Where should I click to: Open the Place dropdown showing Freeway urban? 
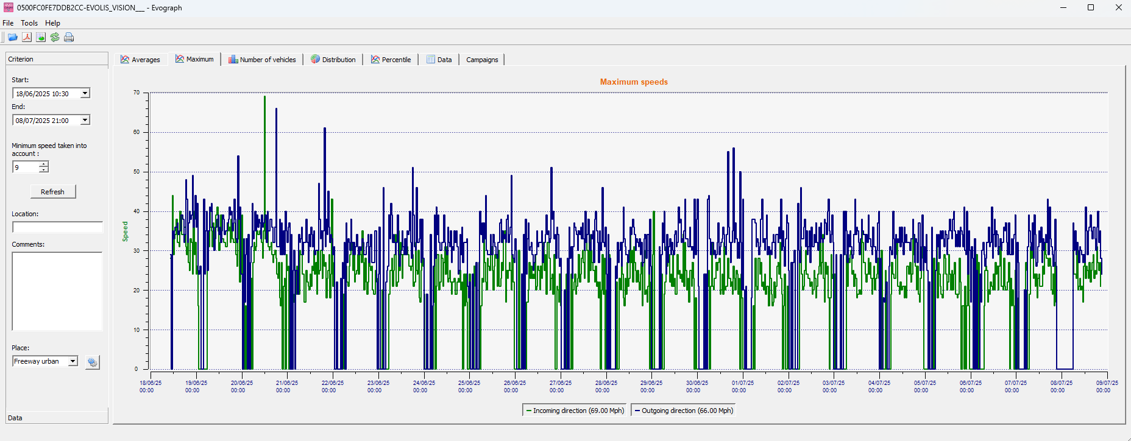point(73,361)
